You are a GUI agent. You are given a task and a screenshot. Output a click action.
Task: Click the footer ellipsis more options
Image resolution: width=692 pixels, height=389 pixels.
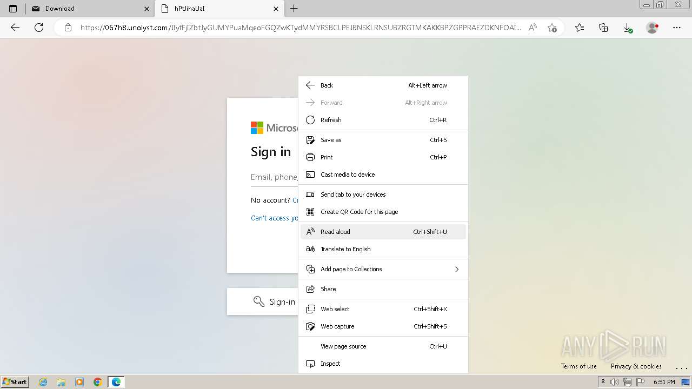[x=681, y=367]
